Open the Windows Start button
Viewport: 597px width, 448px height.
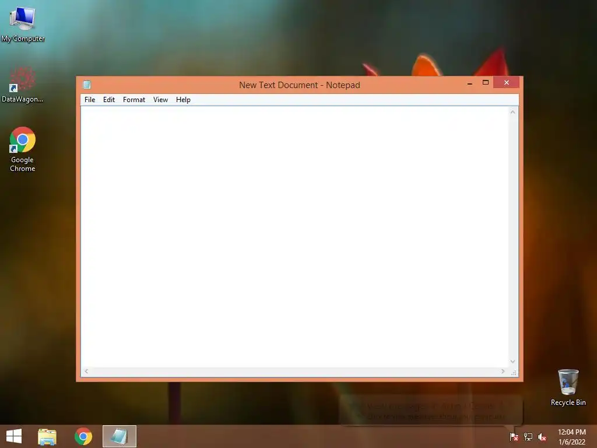tap(14, 436)
